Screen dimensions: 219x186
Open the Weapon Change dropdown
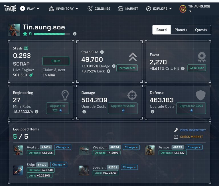pos(131,147)
